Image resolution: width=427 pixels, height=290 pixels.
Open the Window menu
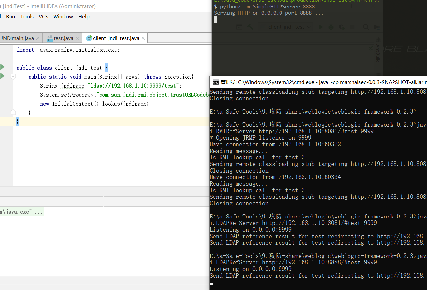point(63,17)
